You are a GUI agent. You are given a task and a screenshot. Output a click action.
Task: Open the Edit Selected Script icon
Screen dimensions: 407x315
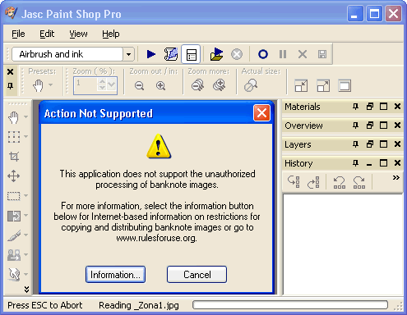[171, 54]
